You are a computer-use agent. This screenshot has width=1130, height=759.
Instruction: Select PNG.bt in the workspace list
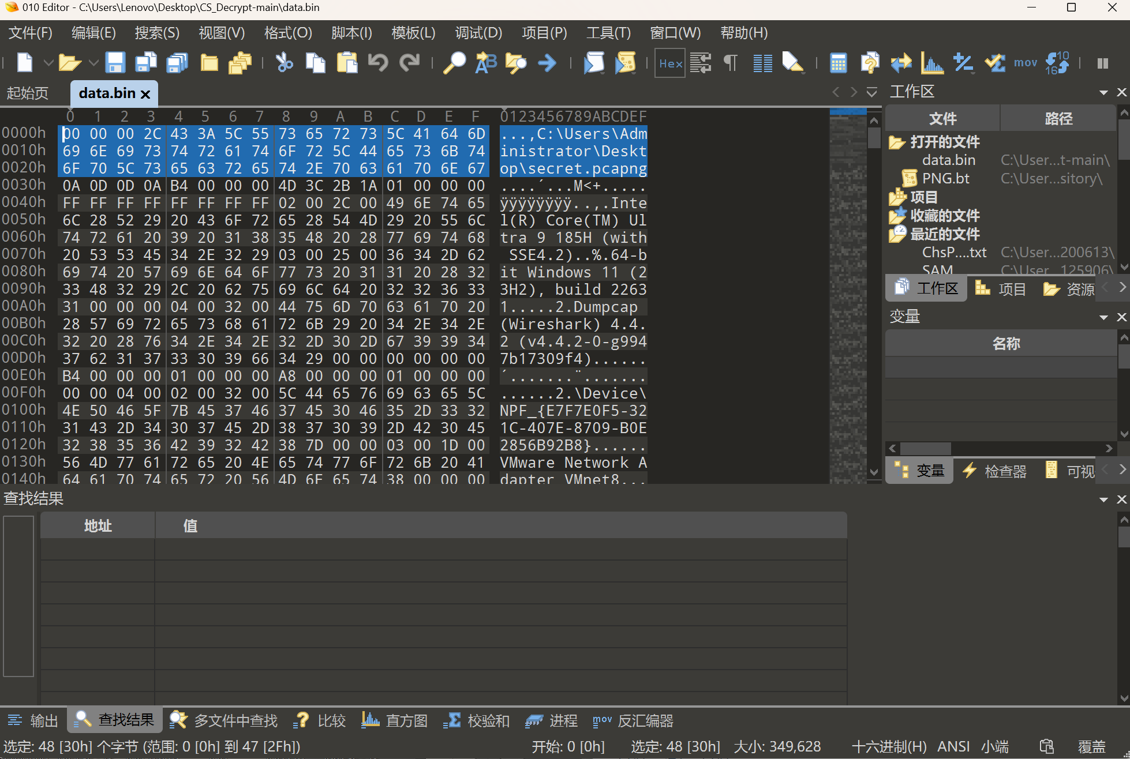click(945, 178)
